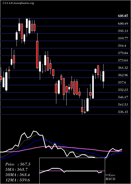131x184 pixels.
Task: Click the 579.04 price axis label
Action: click(123, 53)
